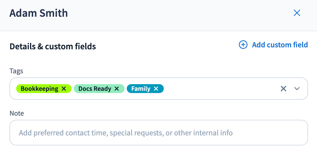Focus the Note input field

point(159,133)
